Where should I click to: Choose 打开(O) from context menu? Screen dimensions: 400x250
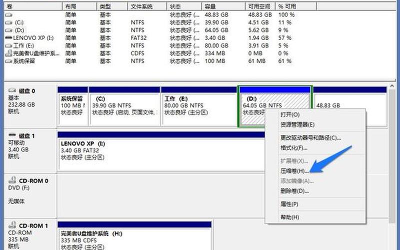(290, 114)
